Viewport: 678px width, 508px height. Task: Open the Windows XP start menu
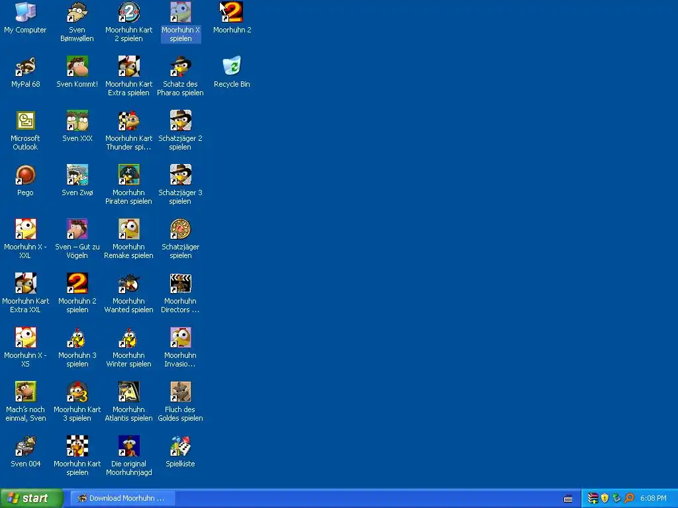click(31, 498)
